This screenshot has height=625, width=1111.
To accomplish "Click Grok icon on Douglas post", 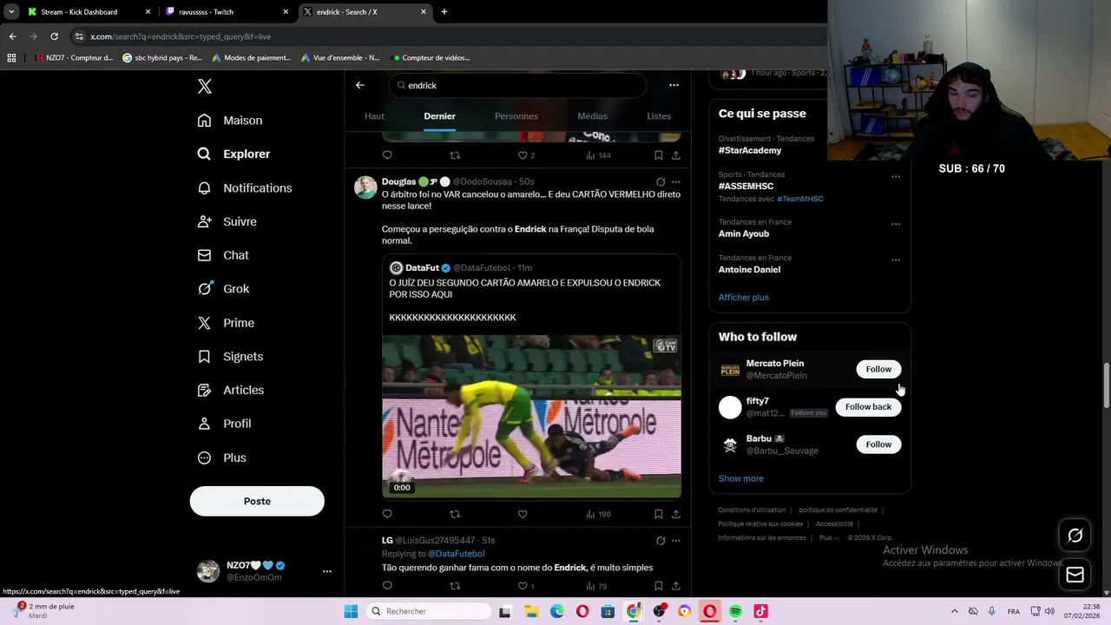I will click(x=661, y=181).
